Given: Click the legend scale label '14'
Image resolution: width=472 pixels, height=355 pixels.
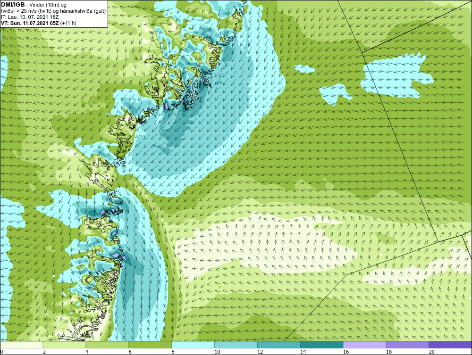Looking at the screenshot, I should click(x=303, y=352).
